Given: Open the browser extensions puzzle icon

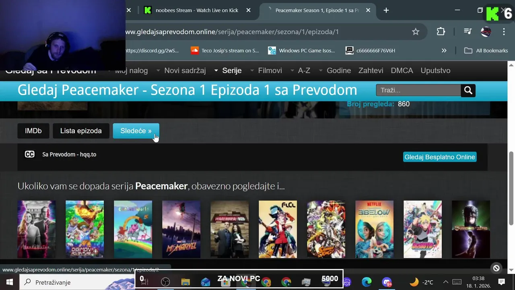Looking at the screenshot, I should click(441, 32).
